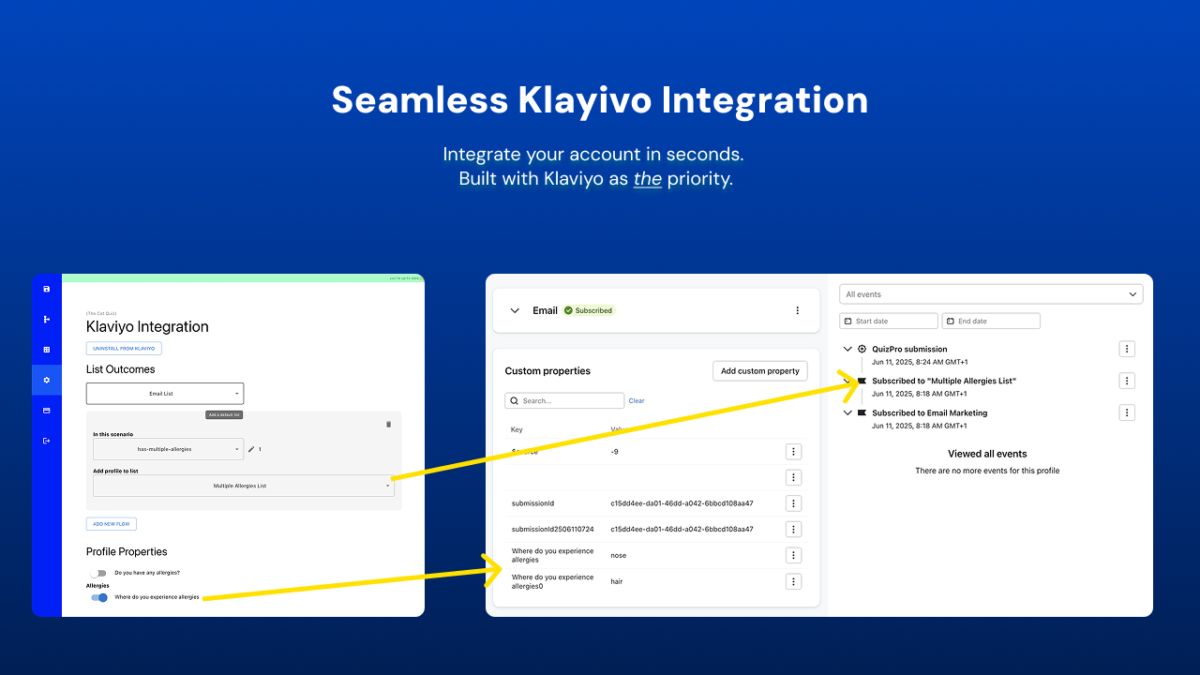Open the has-multiple-allergies scenario dropdown
The width and height of the screenshot is (1200, 675).
tap(168, 449)
